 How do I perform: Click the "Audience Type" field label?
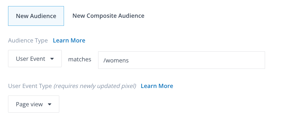pos(28,41)
